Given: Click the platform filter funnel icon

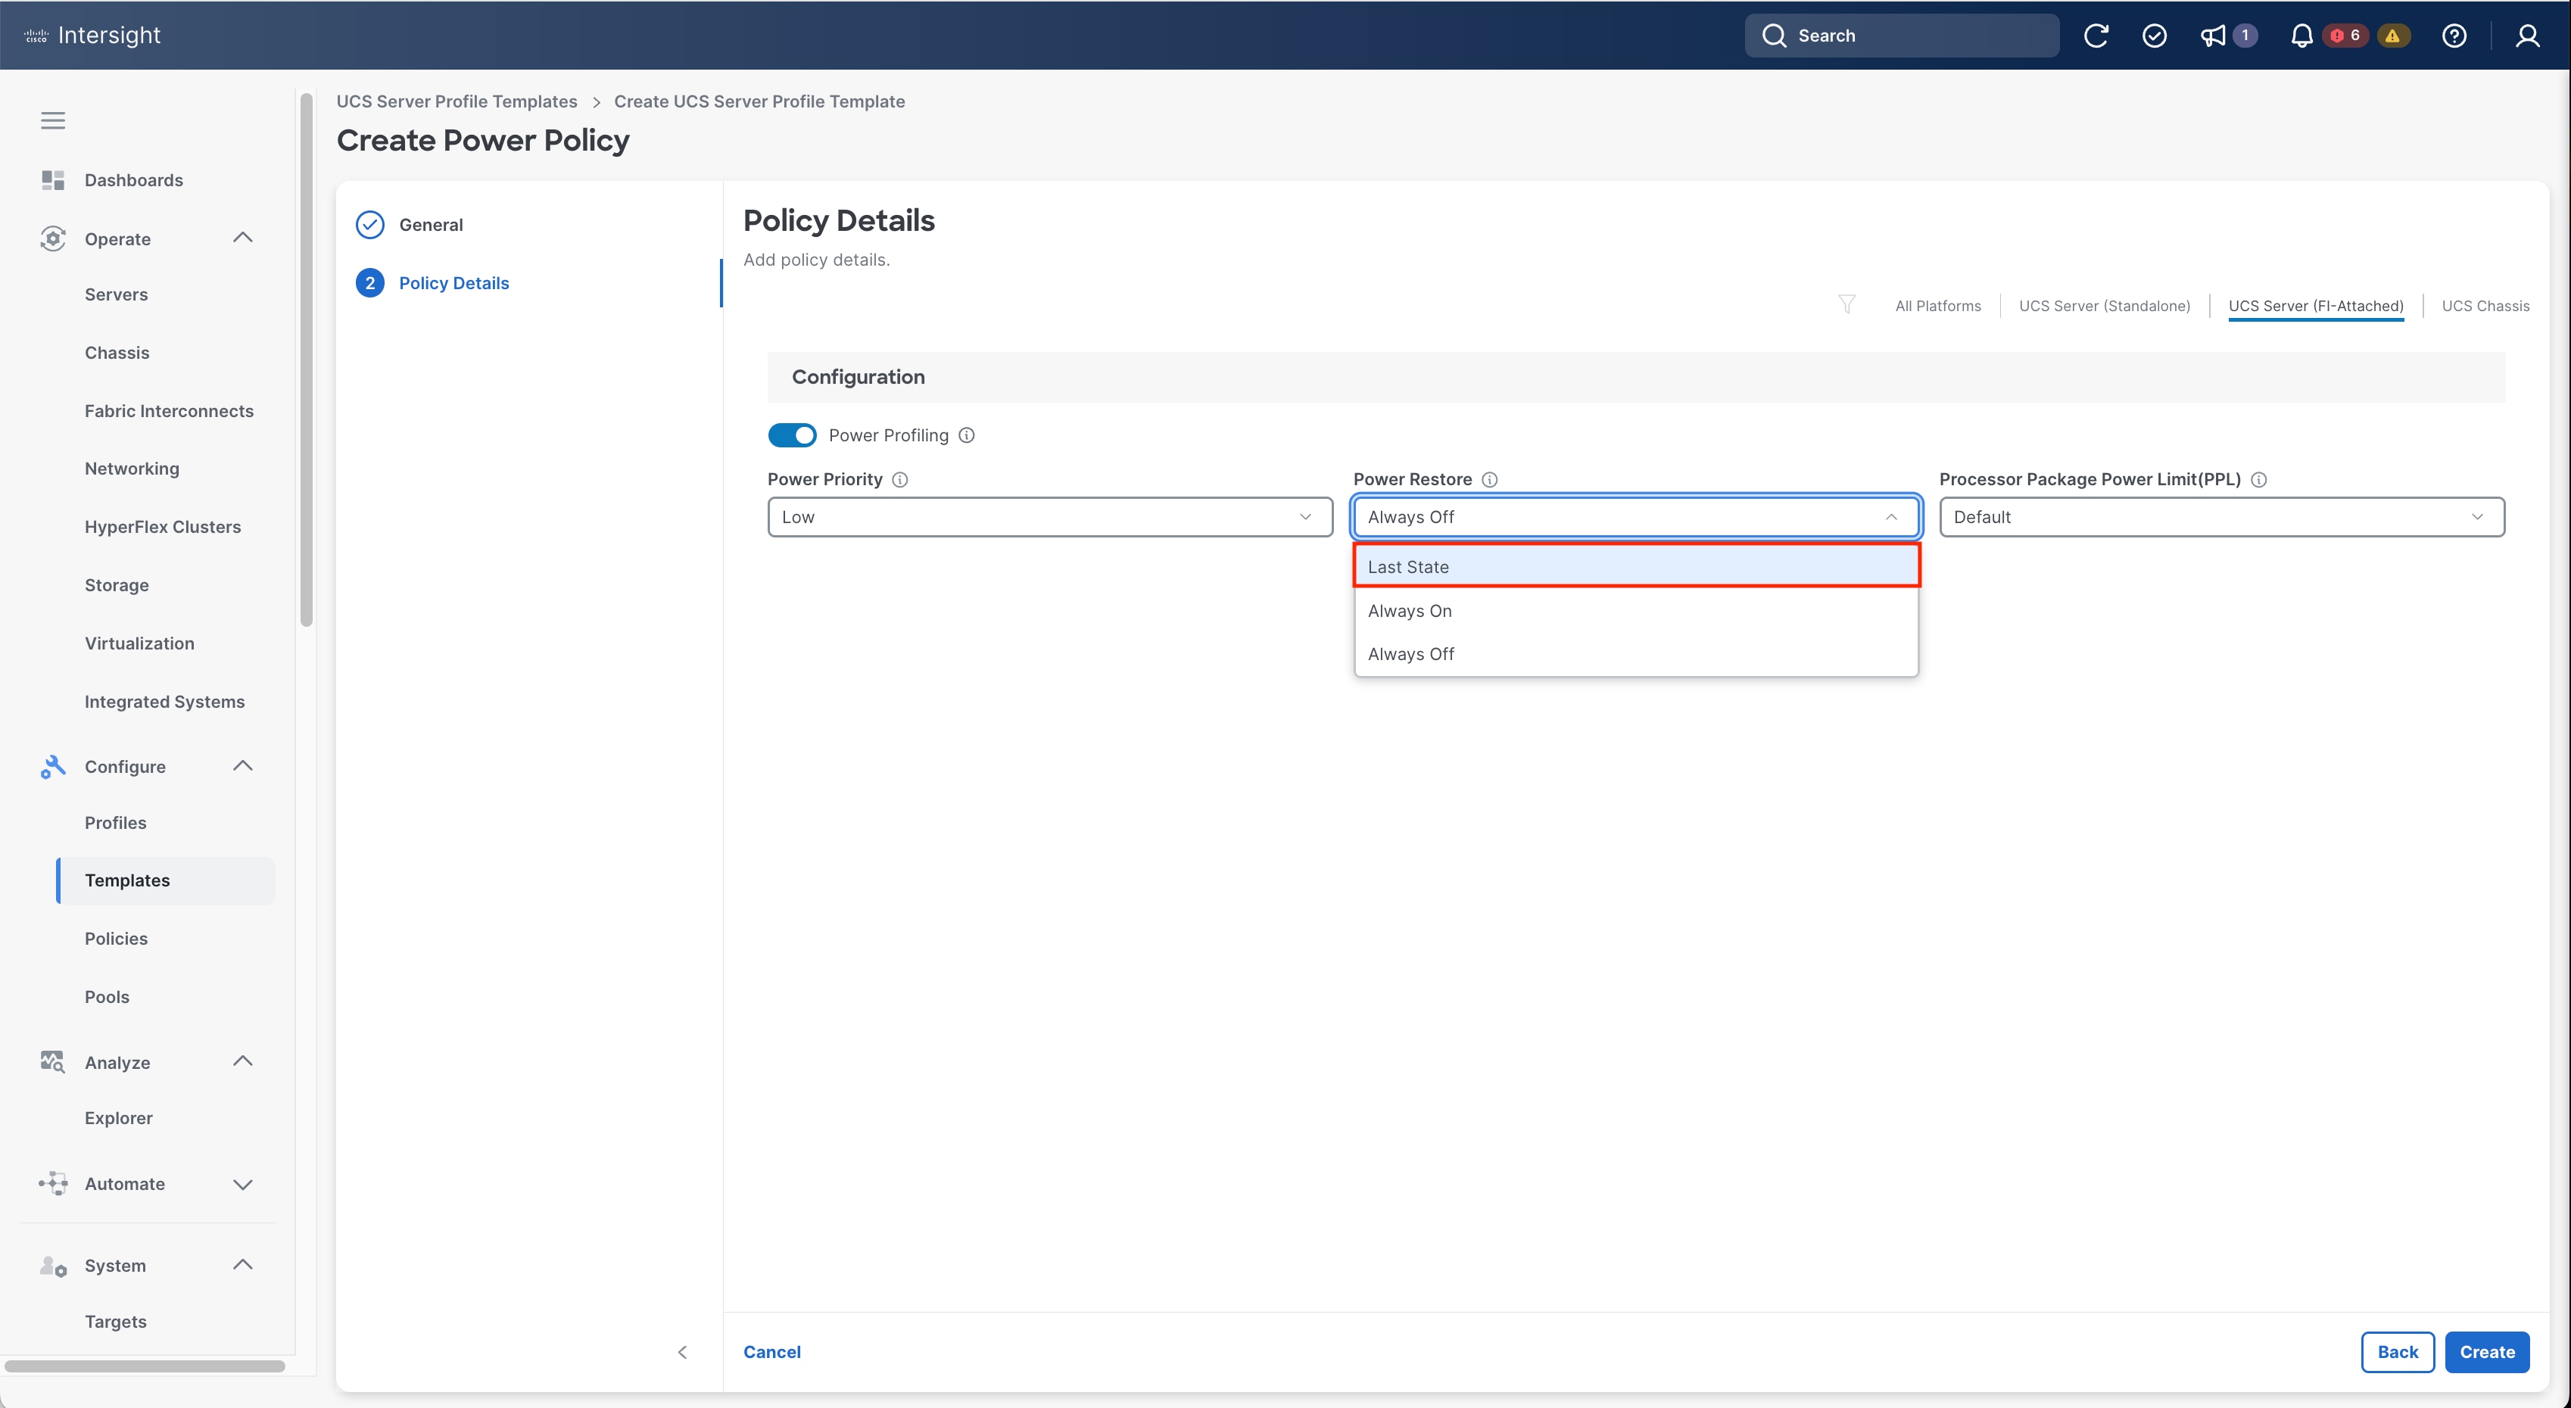Looking at the screenshot, I should [x=1846, y=305].
